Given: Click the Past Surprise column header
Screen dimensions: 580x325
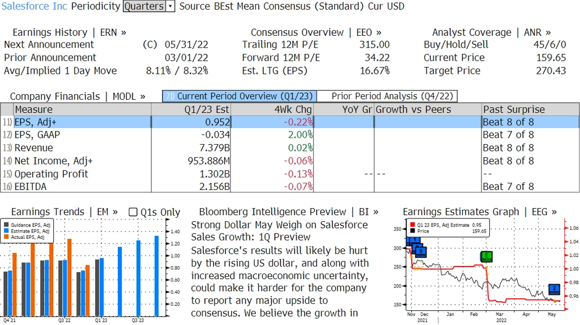Looking at the screenshot, I should [x=530, y=109].
